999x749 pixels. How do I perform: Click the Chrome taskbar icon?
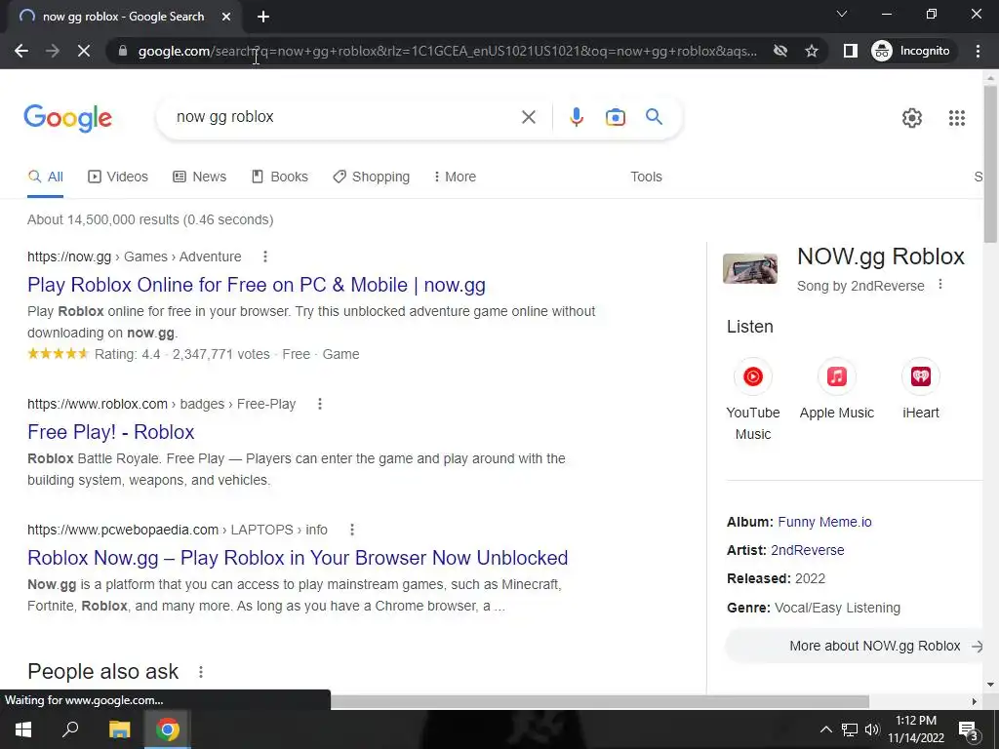pyautogui.click(x=167, y=729)
